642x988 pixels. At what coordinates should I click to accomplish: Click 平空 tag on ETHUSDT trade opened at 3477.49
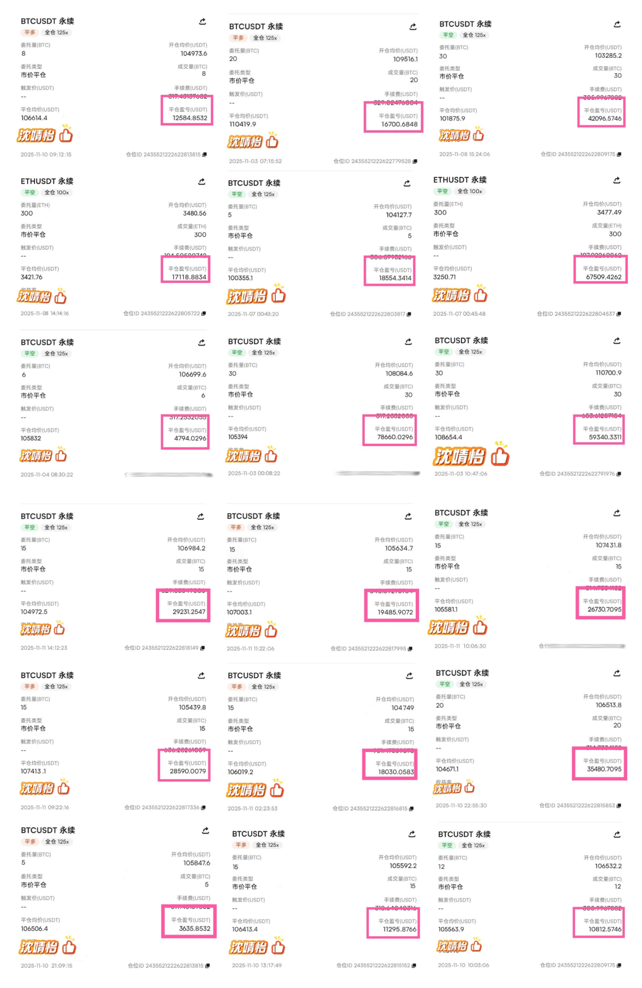[442, 191]
